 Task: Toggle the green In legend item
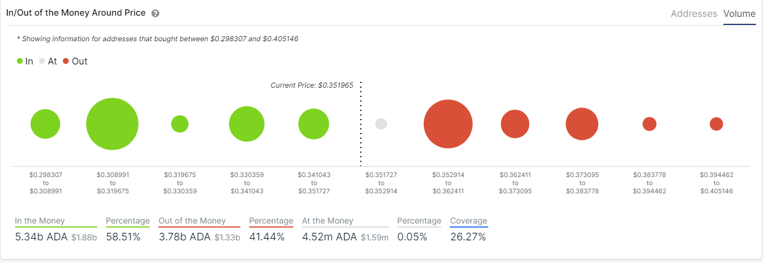25,61
